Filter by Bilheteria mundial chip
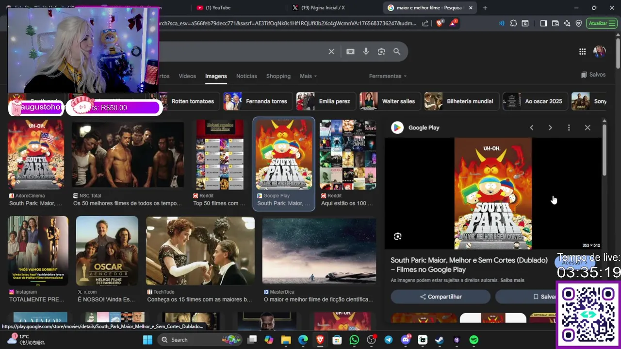Viewport: 621px width, 349px height. [461, 101]
